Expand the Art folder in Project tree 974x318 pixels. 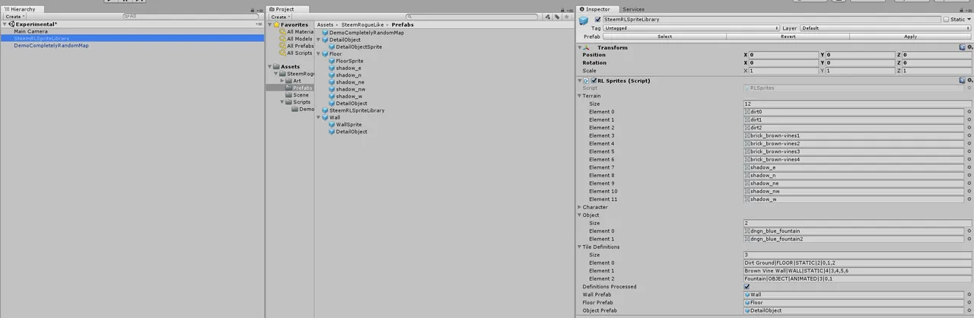pos(283,81)
